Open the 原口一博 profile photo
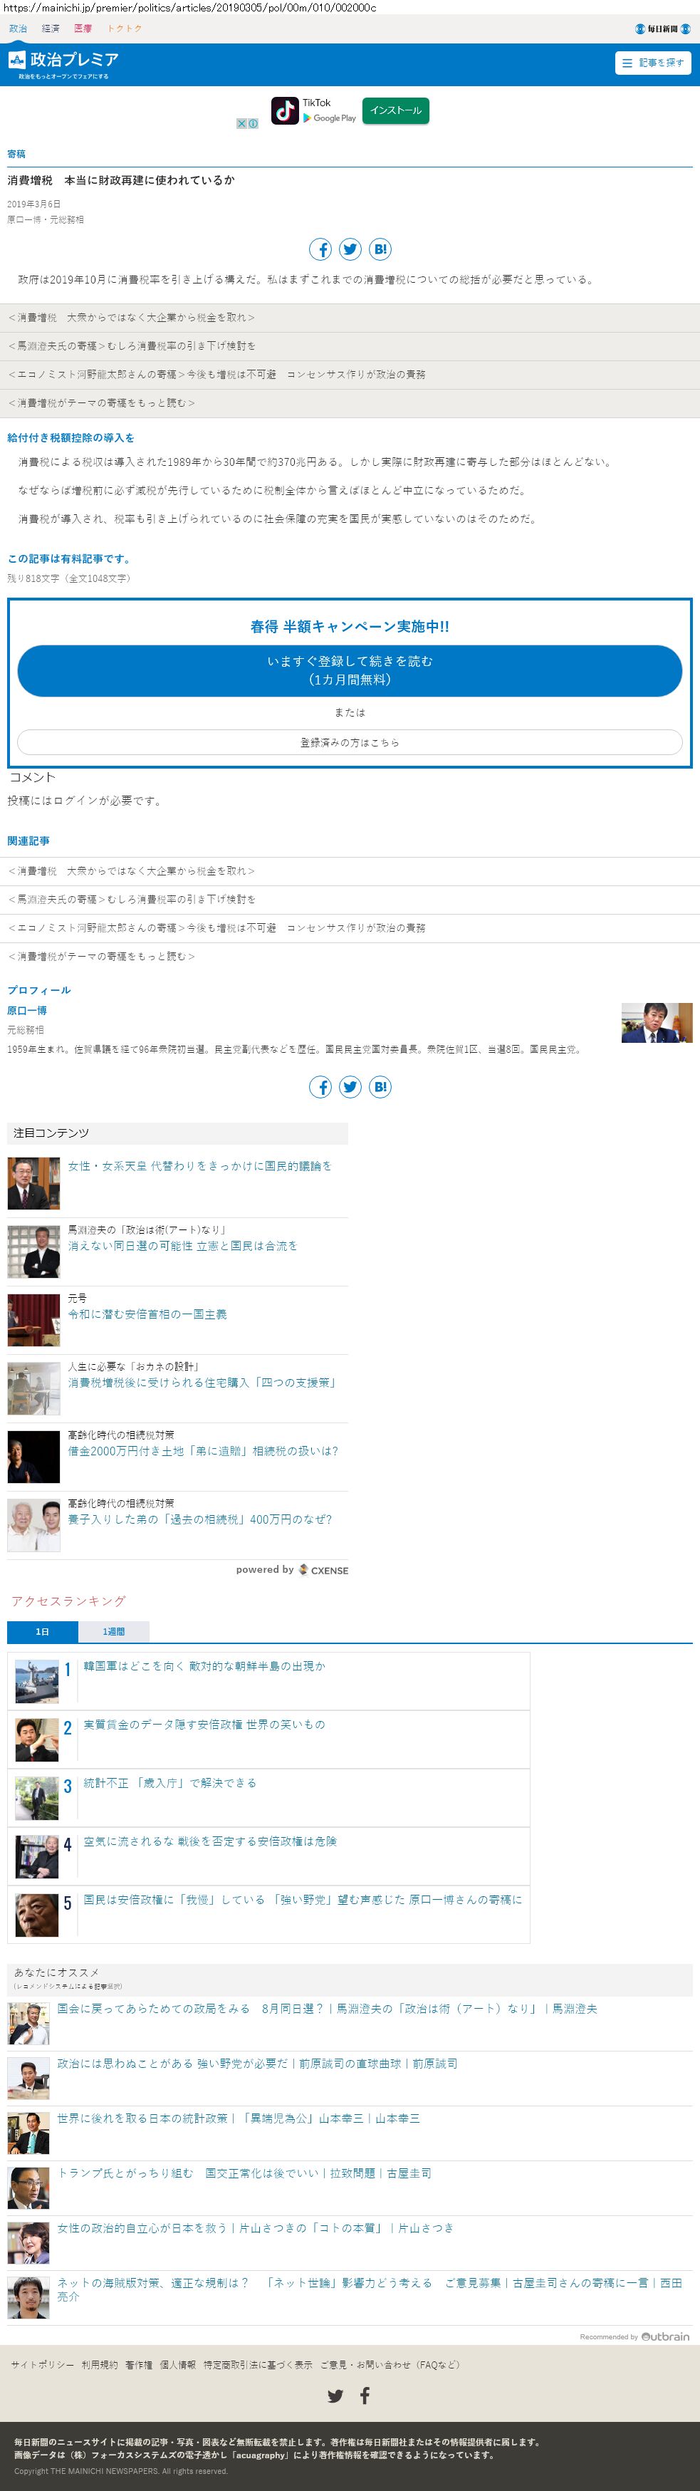The height and width of the screenshot is (2491, 700). coord(657,1023)
